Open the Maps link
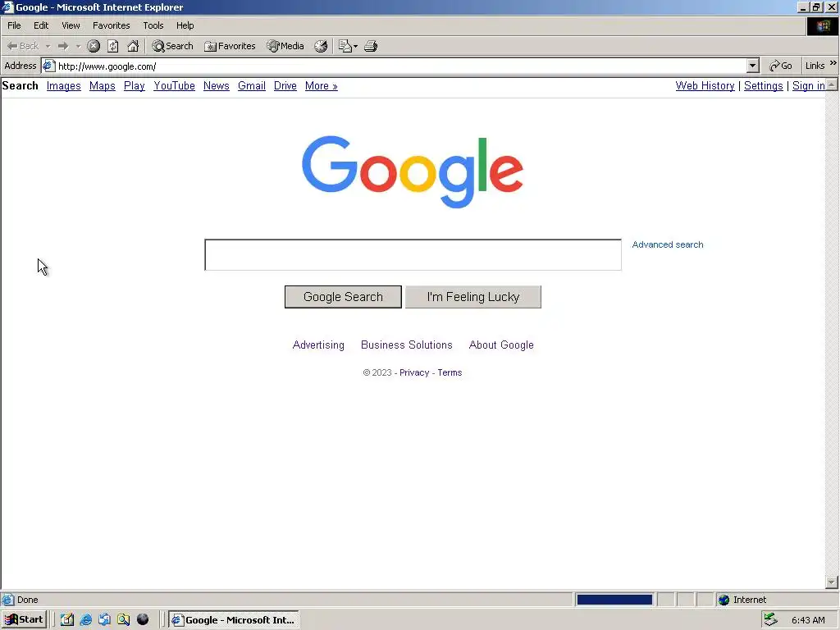 [103, 85]
